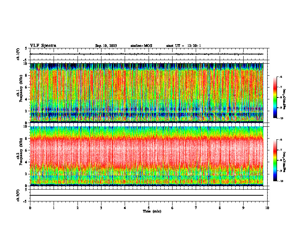Click the time axis tick label "0"

pyautogui.click(x=30, y=208)
